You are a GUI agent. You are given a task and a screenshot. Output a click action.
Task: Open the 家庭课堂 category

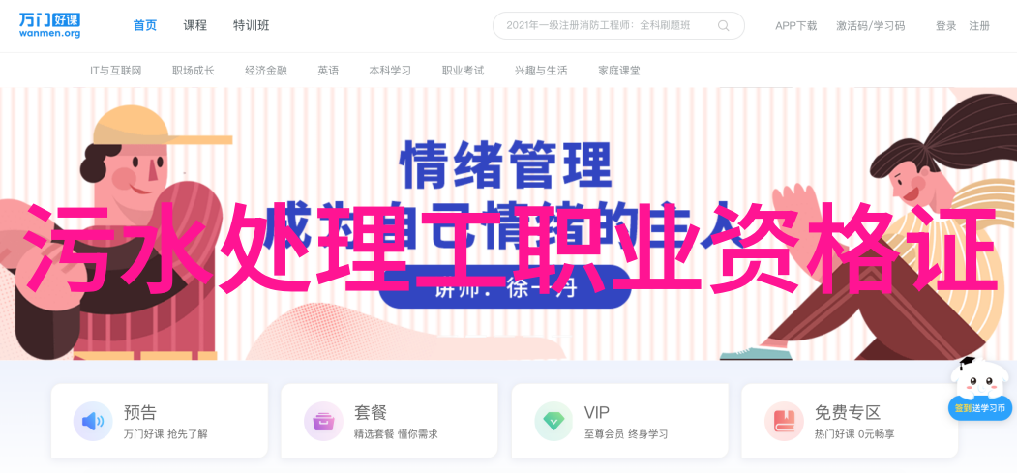[618, 71]
